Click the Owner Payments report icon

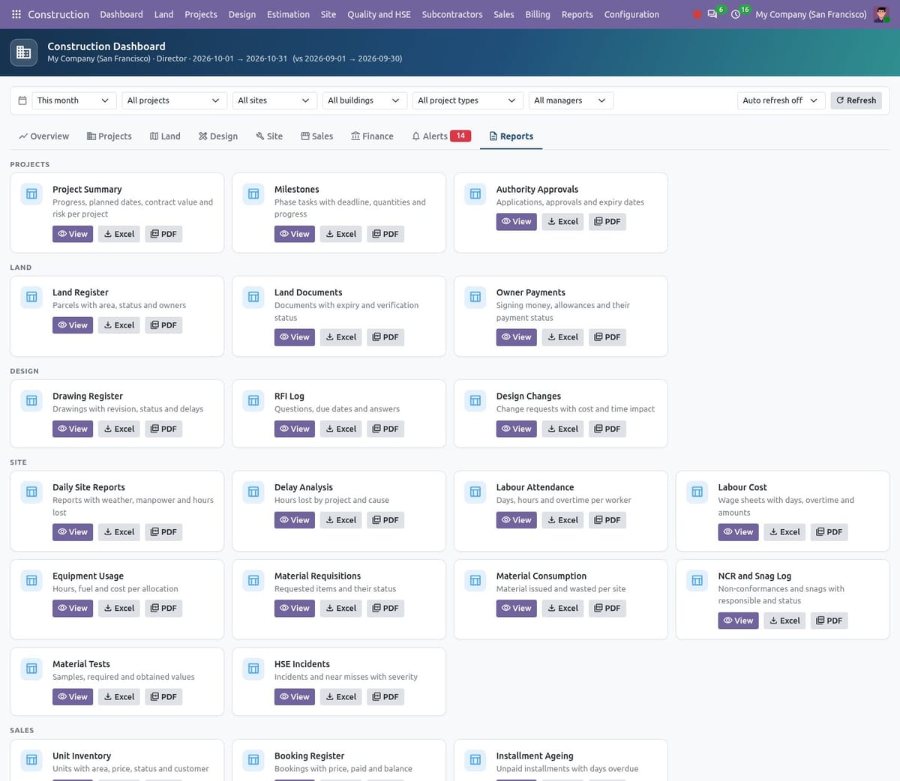point(475,297)
